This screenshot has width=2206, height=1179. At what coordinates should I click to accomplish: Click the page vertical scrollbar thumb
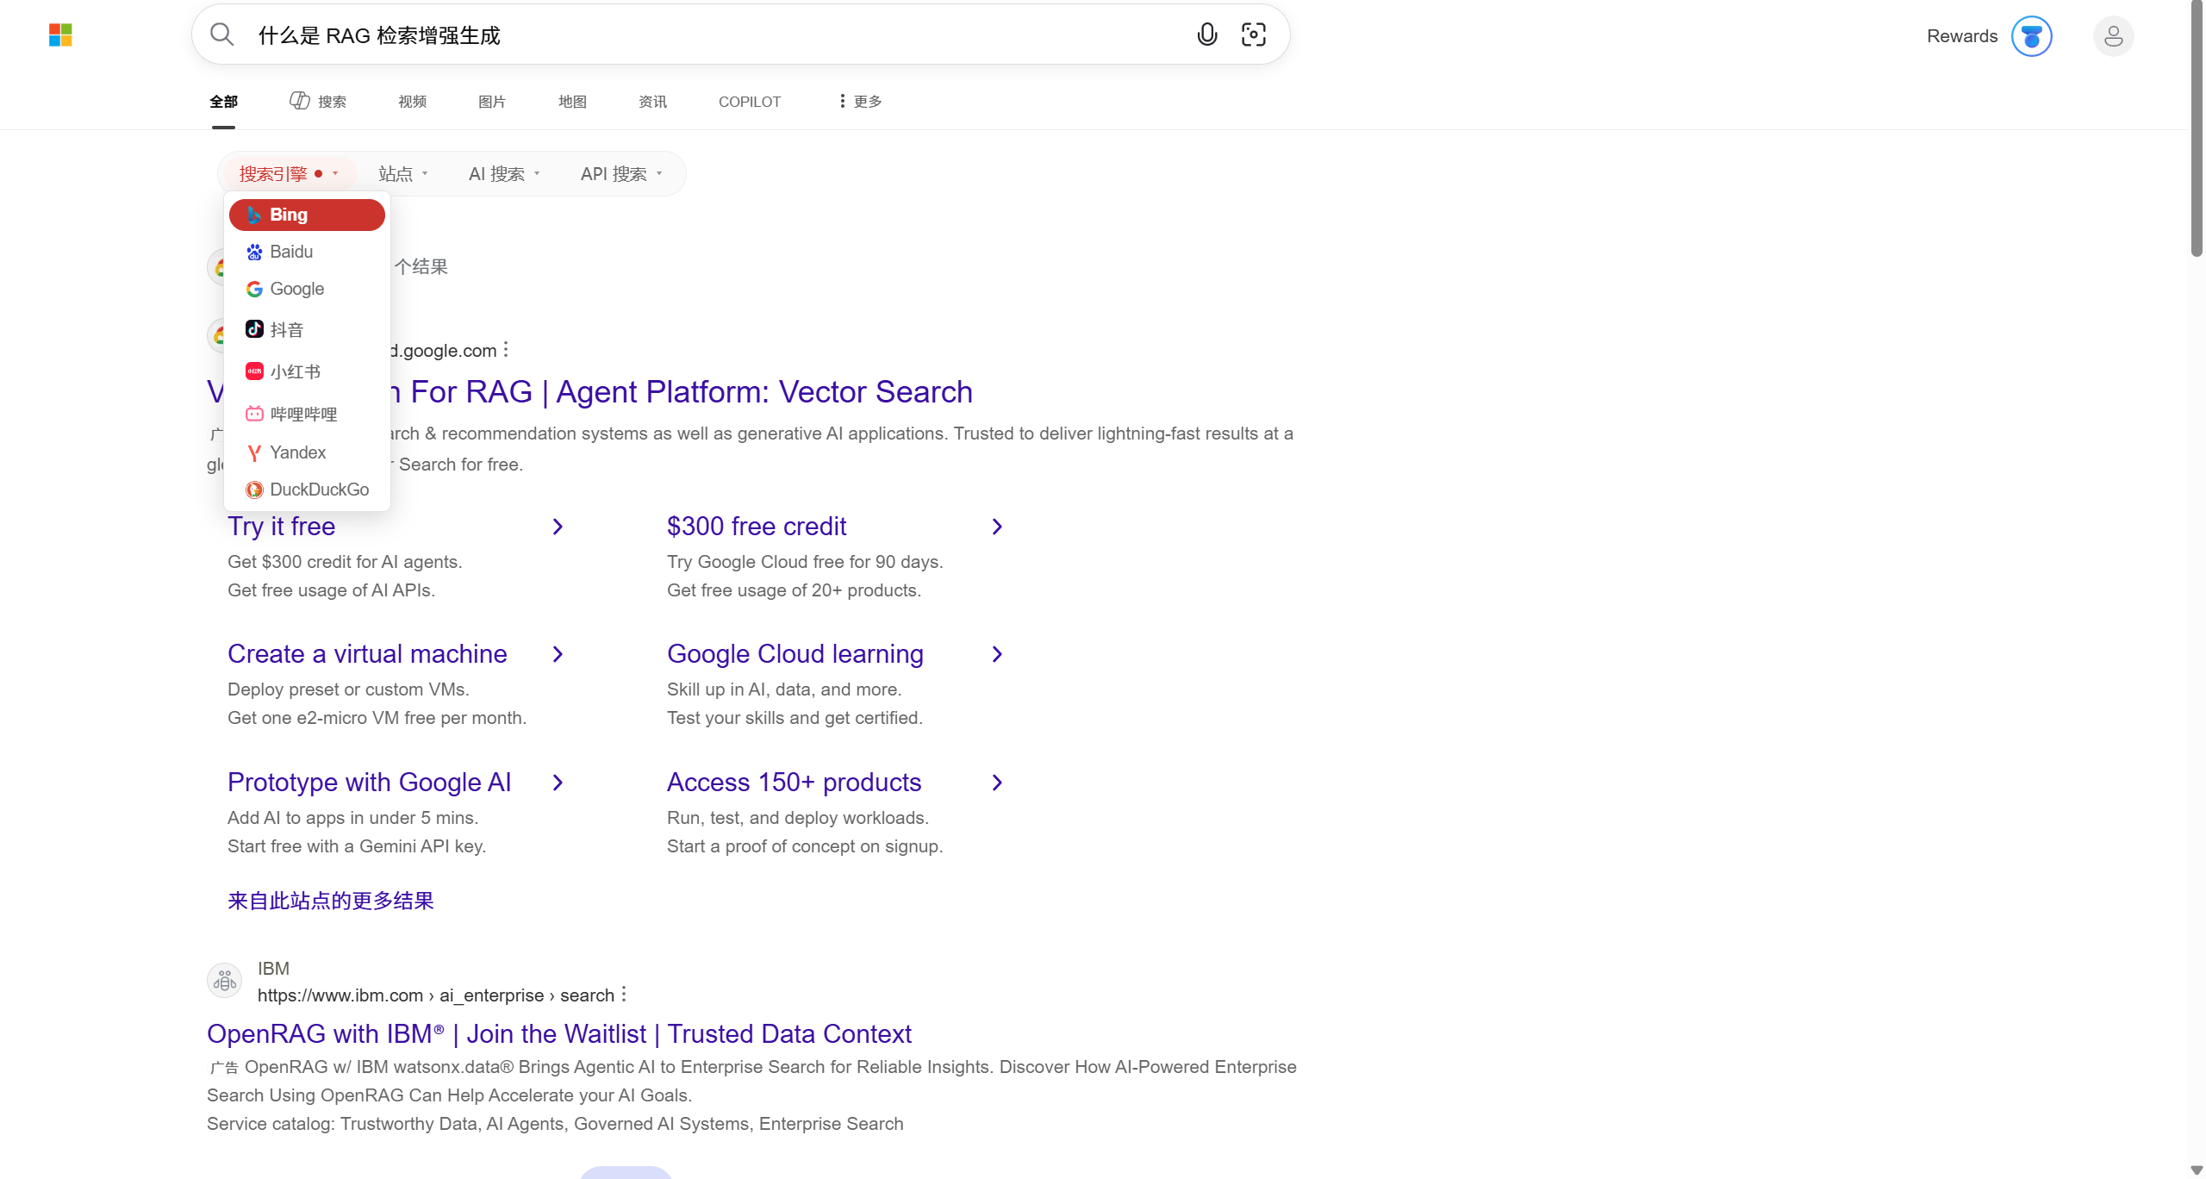pos(2197,129)
